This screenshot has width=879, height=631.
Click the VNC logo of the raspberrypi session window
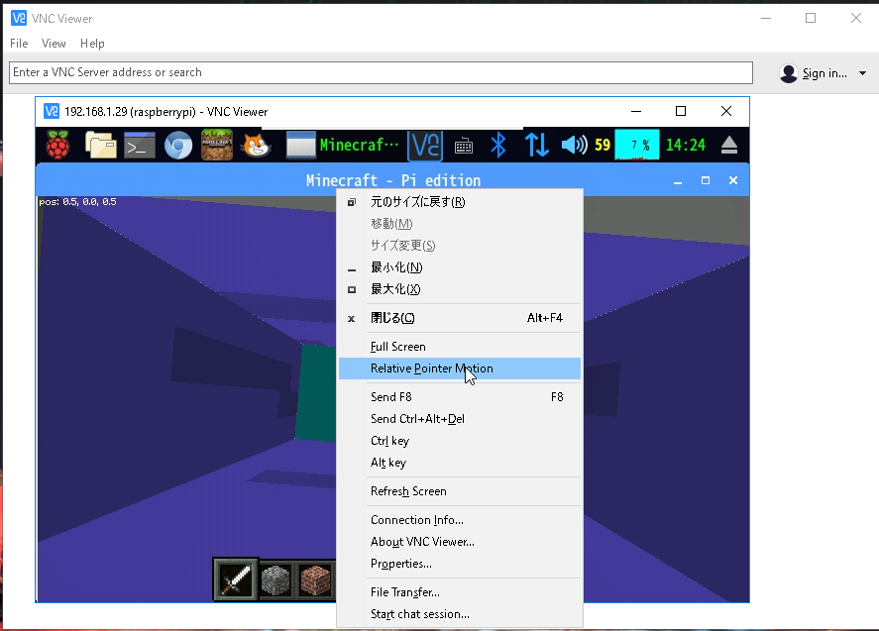pos(51,111)
